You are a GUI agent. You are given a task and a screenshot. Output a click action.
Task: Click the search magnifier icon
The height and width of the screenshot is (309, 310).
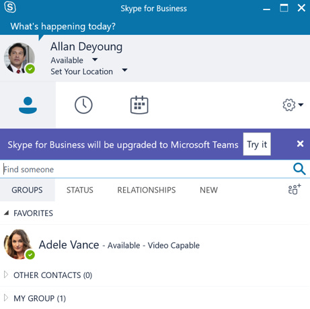(299, 169)
